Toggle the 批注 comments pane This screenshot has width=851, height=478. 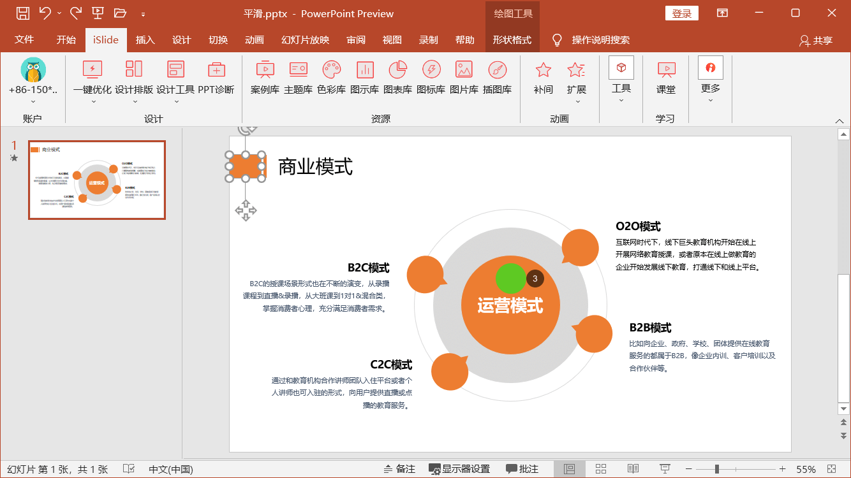pyautogui.click(x=522, y=469)
